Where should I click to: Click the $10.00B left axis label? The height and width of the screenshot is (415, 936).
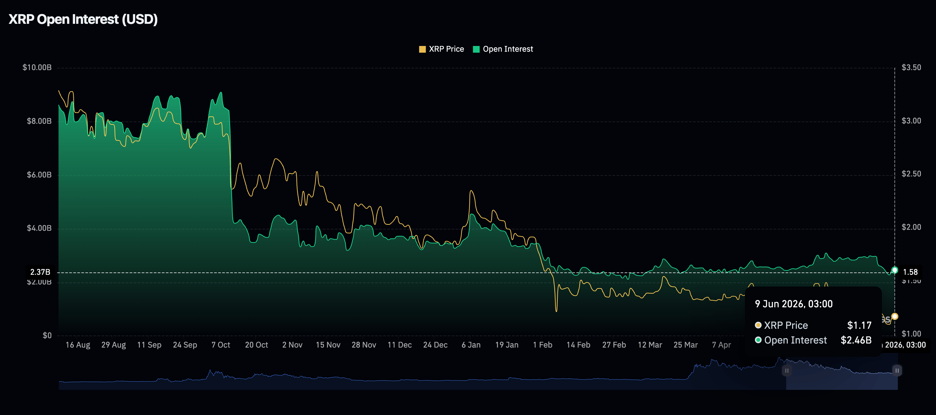point(37,67)
